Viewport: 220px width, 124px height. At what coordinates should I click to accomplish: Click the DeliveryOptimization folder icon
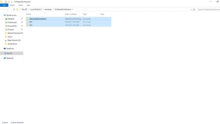coord(28,19)
